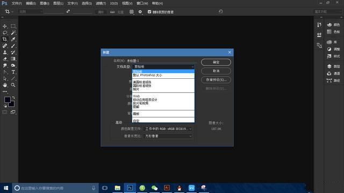Open the Channels (通道) panel
This screenshot has height=193, width=344.
click(333, 73)
